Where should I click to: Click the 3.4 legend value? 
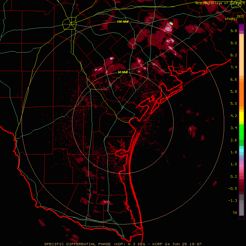point(234,128)
